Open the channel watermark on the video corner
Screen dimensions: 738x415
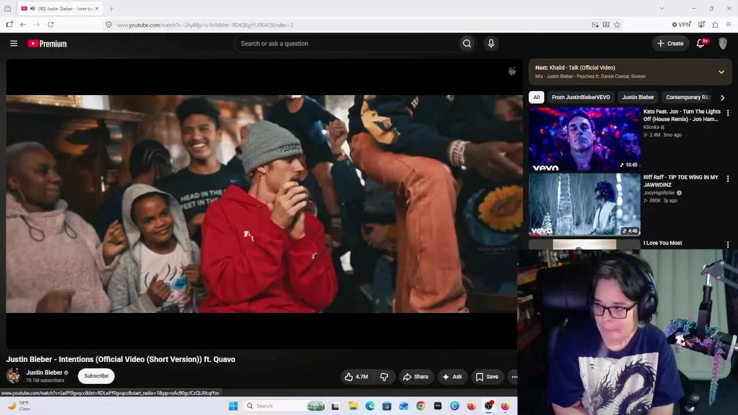click(x=512, y=71)
